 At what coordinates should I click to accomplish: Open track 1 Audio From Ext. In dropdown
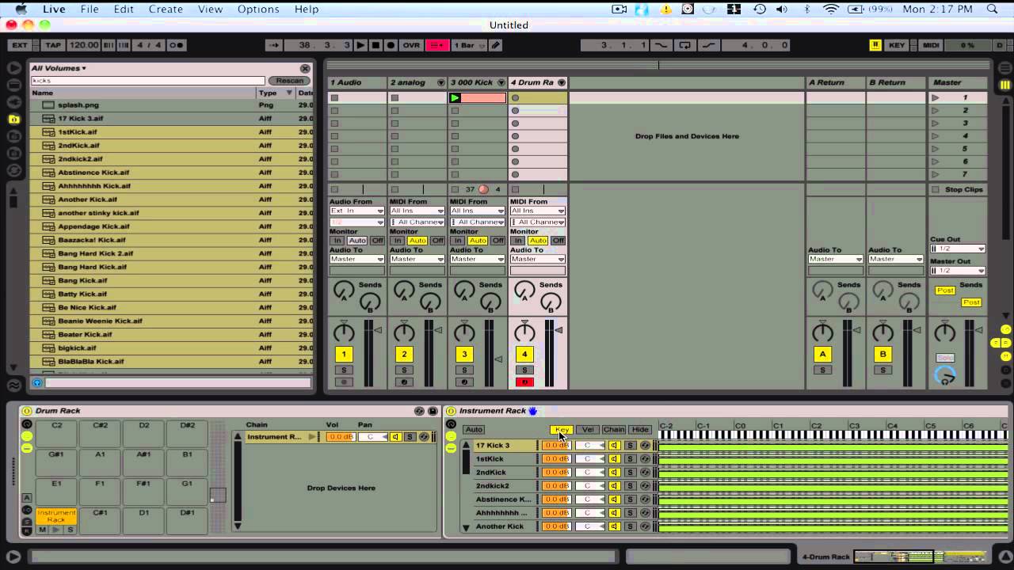(357, 211)
